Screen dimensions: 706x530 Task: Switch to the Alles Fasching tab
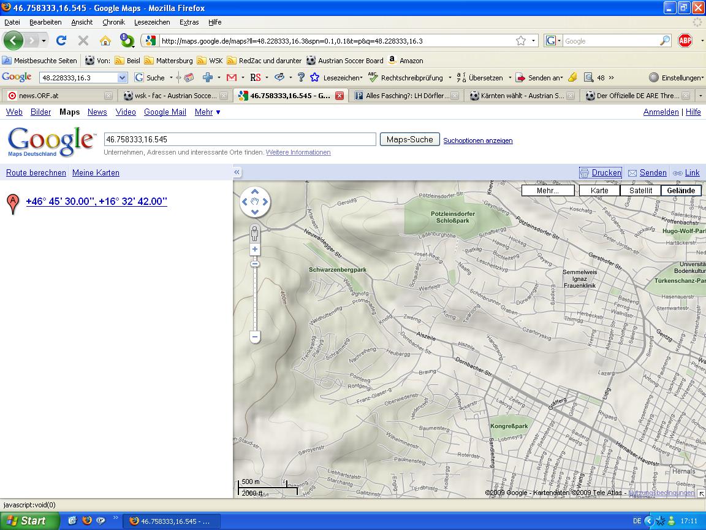tap(406, 96)
